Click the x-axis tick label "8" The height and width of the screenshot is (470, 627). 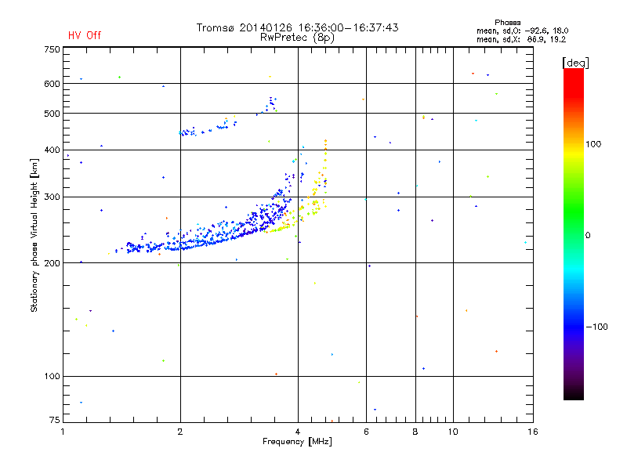click(415, 432)
